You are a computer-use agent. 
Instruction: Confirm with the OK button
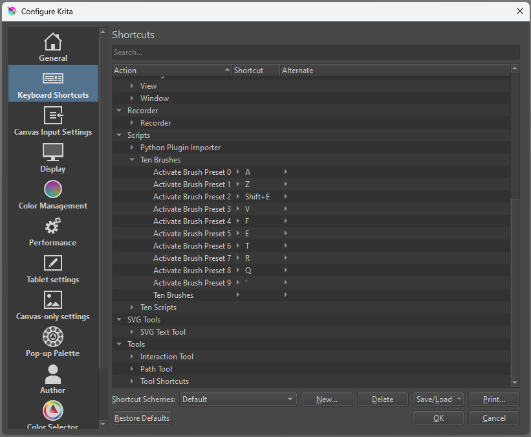pos(439,418)
